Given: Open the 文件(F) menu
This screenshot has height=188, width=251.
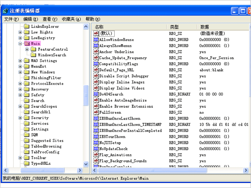Looking at the screenshot, I should pos(11,19).
